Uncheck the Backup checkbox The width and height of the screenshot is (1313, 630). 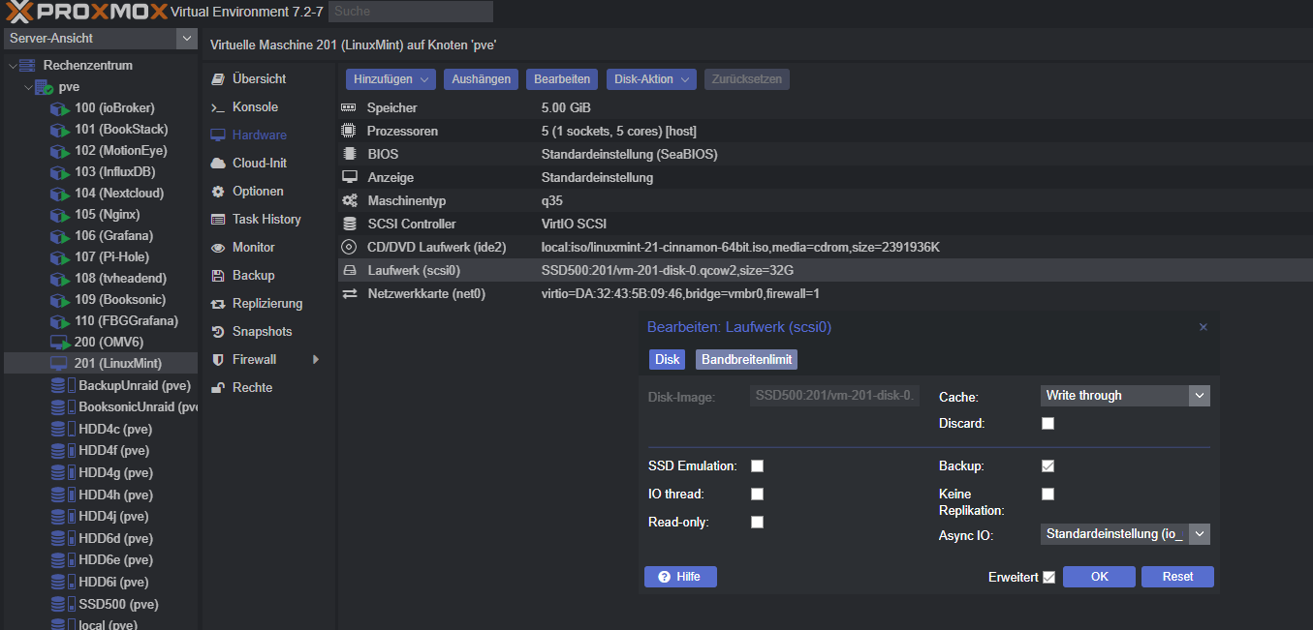tap(1047, 465)
